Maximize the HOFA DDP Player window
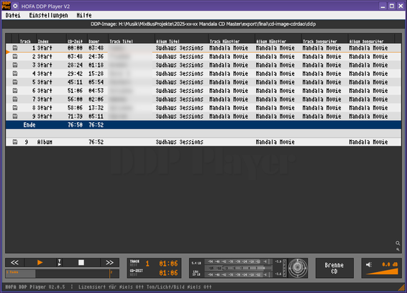This screenshot has height=293, width=407. tap(392, 6)
